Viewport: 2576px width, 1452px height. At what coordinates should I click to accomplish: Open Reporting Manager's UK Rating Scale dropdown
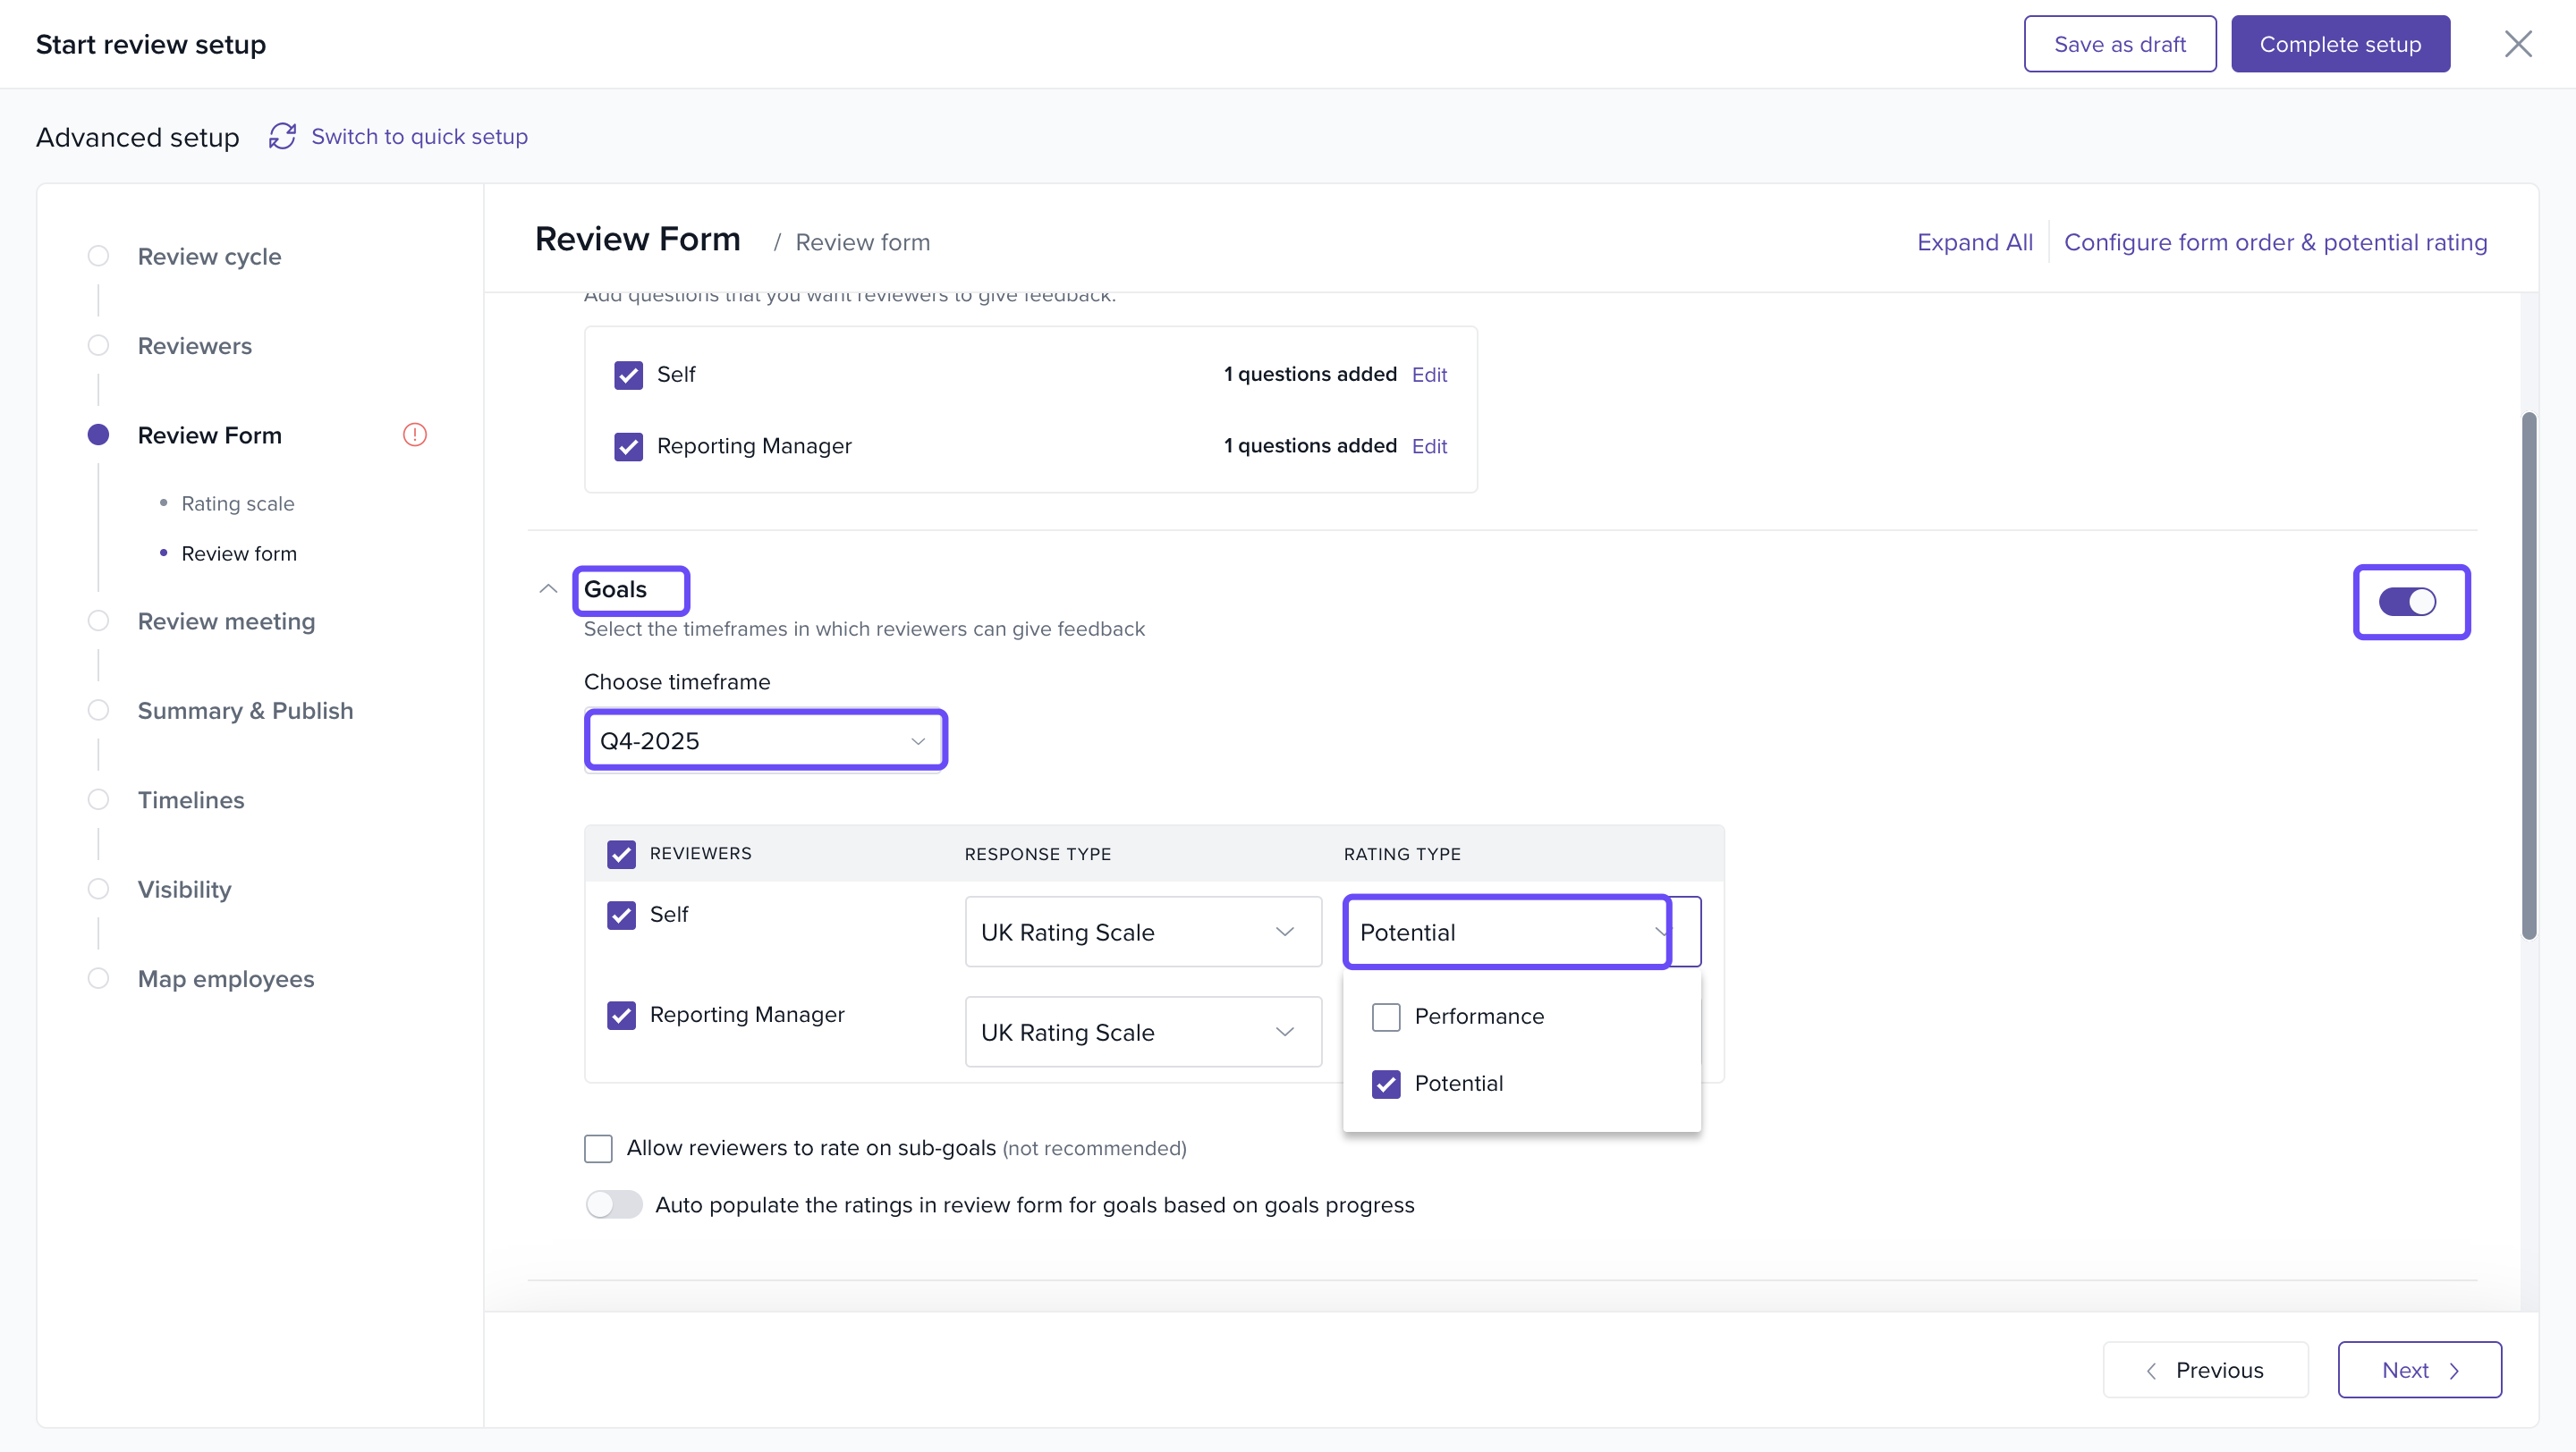1142,1031
